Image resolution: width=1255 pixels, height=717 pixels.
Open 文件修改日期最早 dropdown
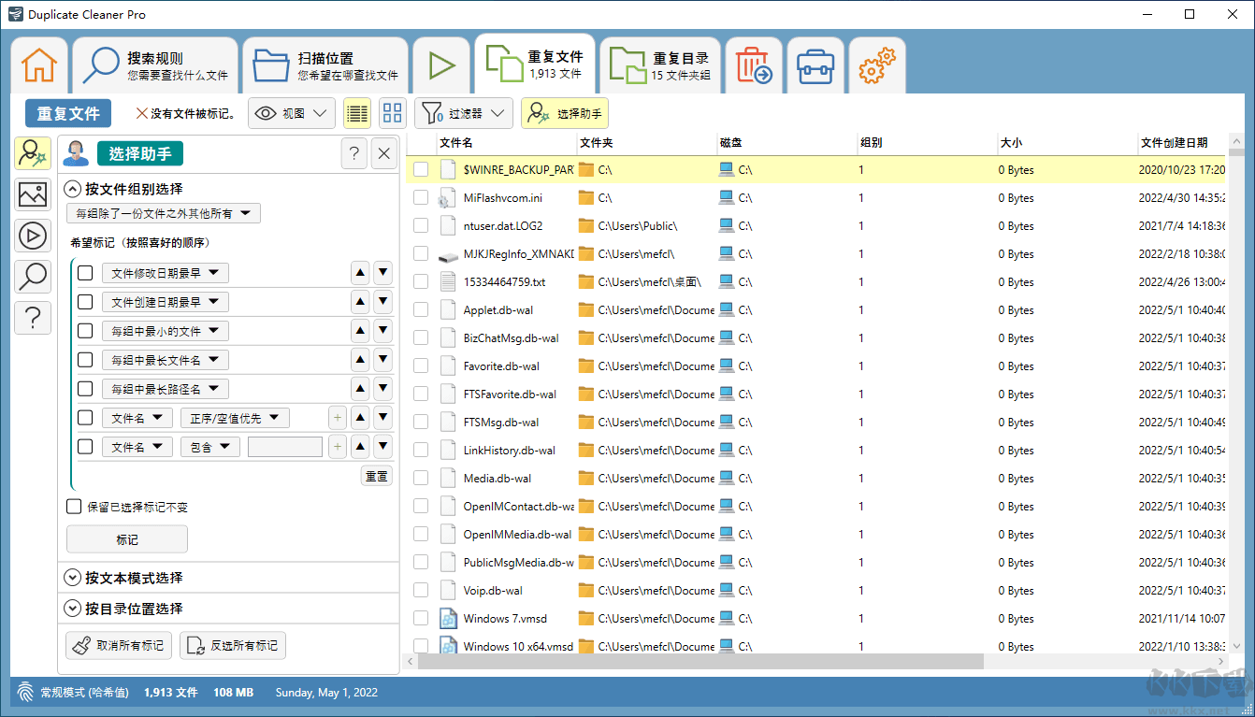(166, 273)
